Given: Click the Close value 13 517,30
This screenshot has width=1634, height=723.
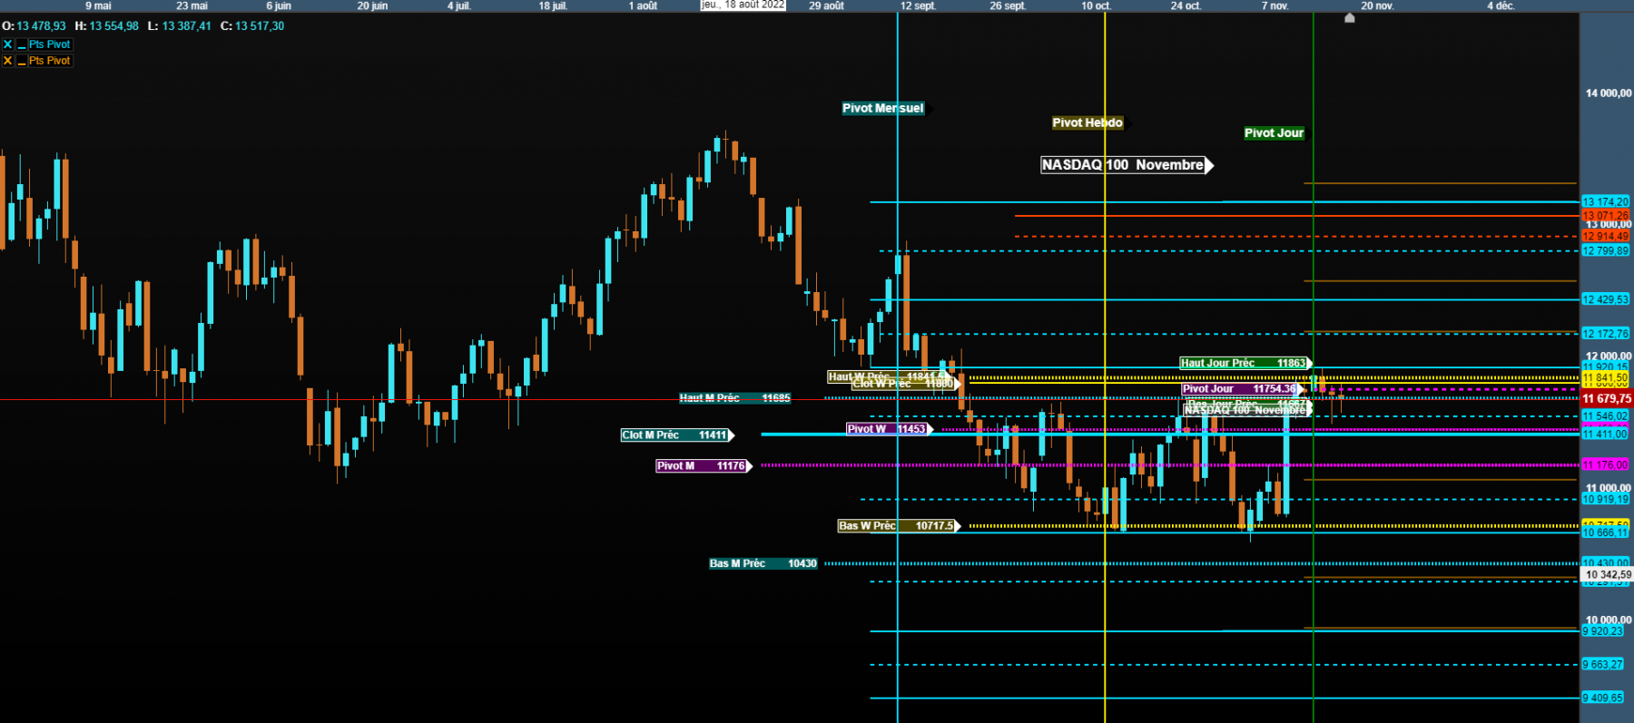Looking at the screenshot, I should (260, 26).
